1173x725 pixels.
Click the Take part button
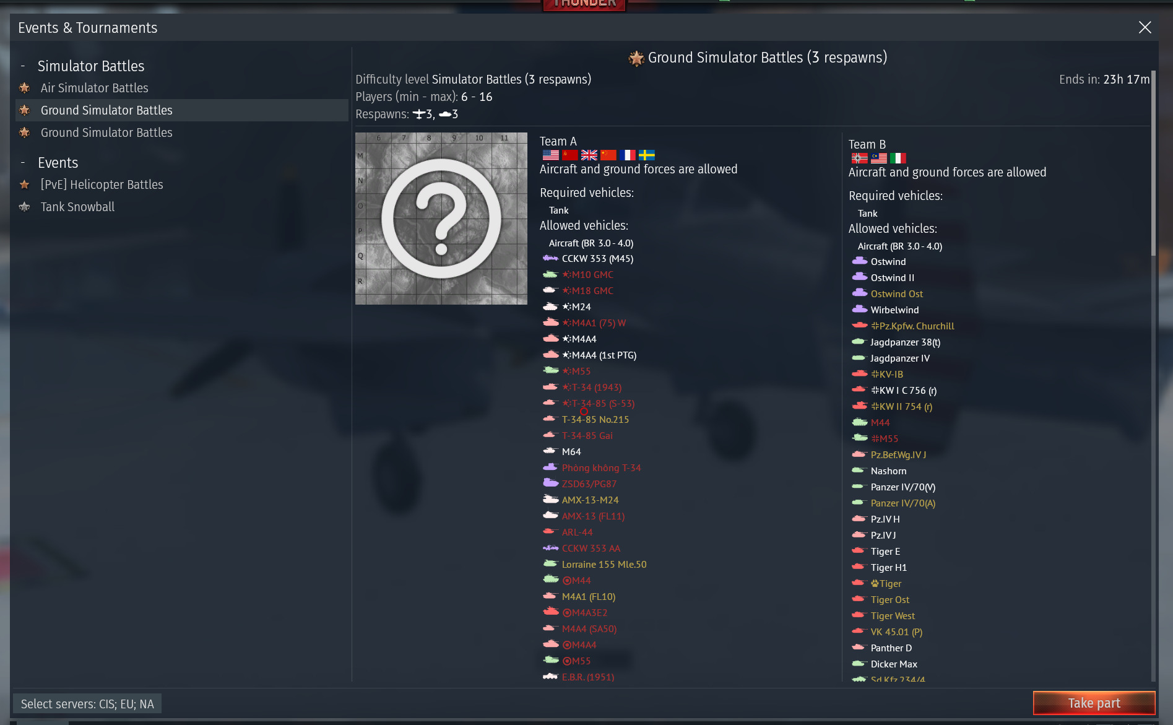click(1094, 703)
